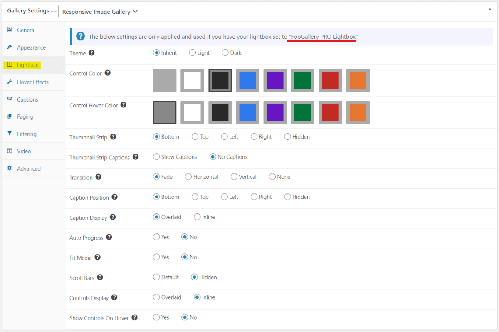This screenshot has height=332, width=499.
Task: Click the help icon next to Transition
Action: pyautogui.click(x=99, y=177)
